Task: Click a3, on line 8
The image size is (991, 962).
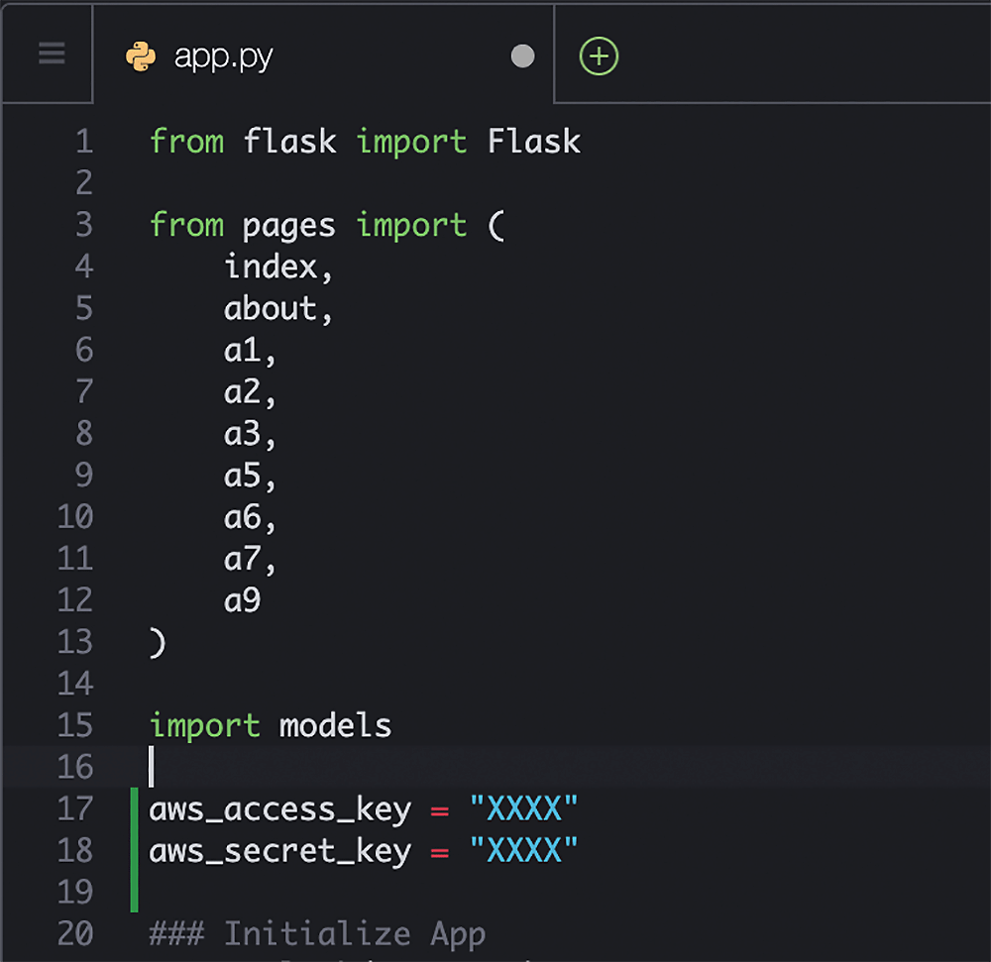Action: click(251, 435)
